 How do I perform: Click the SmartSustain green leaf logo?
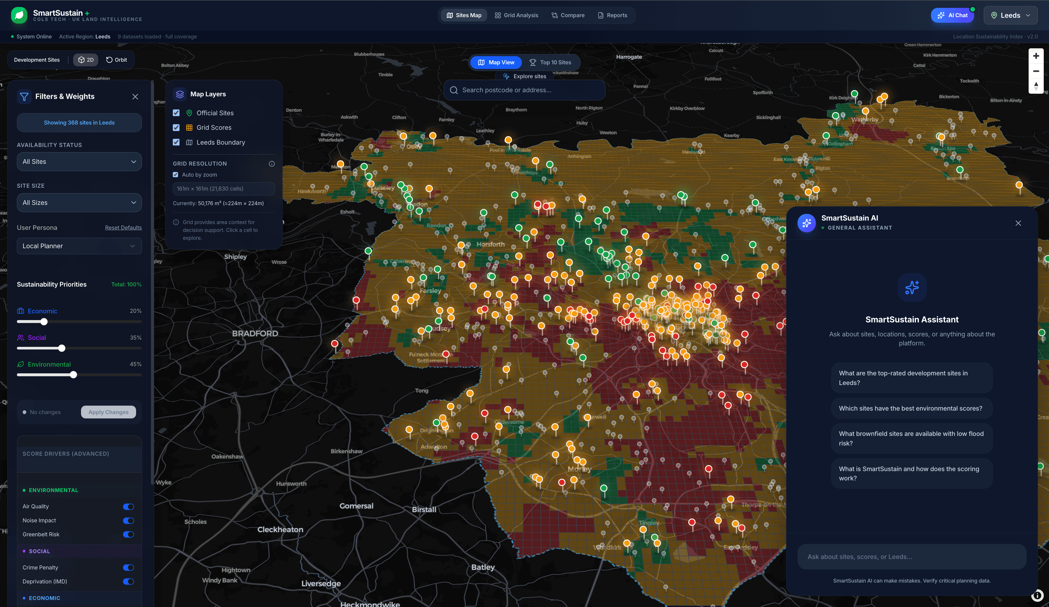19,15
